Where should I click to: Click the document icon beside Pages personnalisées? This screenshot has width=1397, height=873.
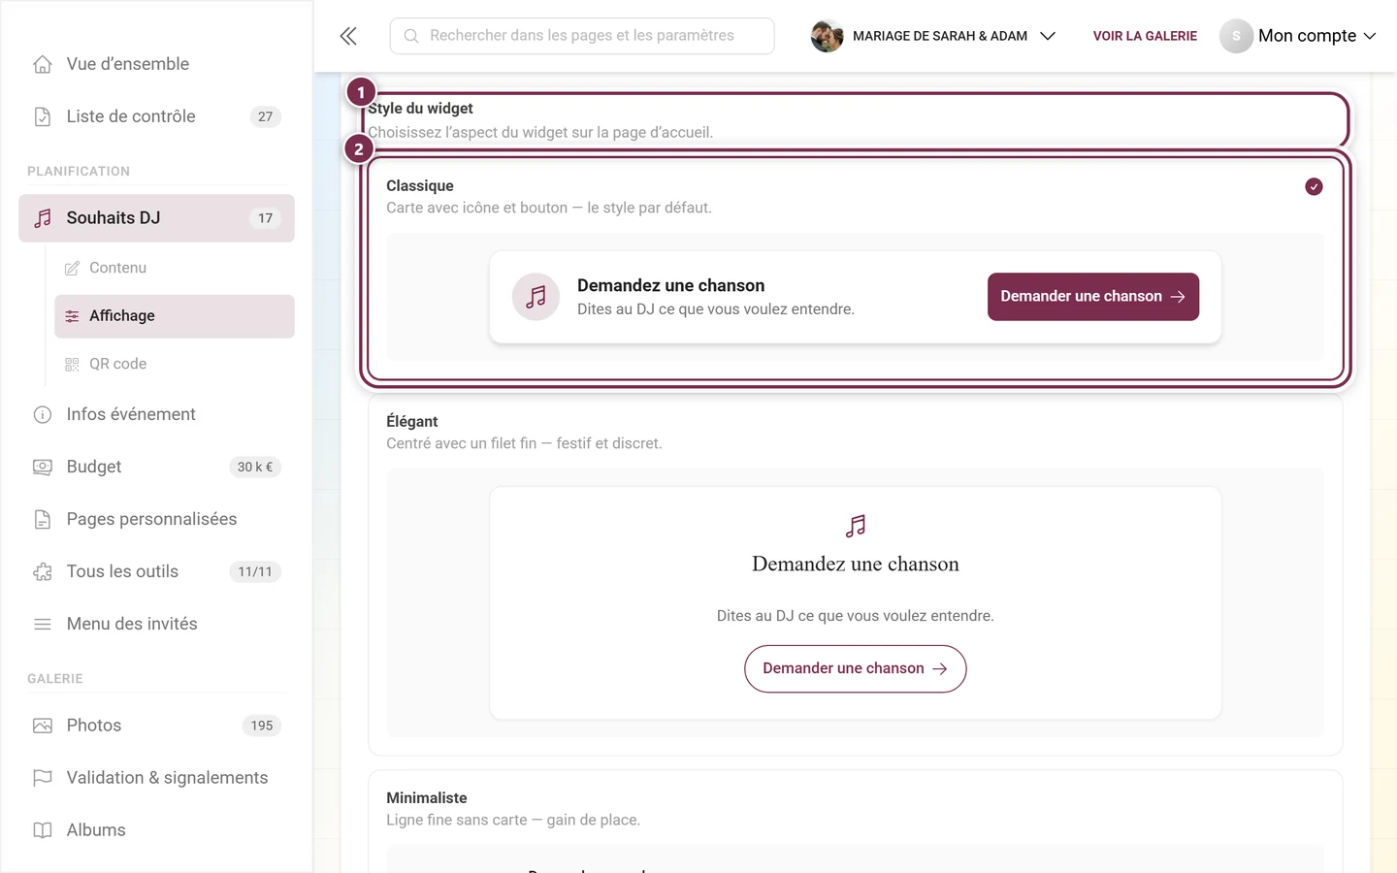[43, 519]
